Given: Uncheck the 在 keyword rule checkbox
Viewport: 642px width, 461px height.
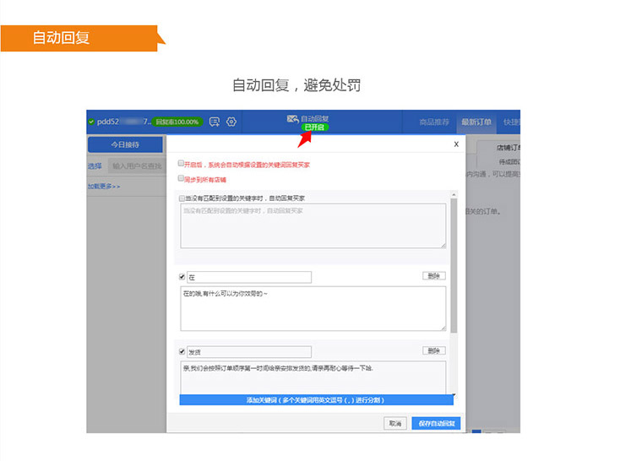Looking at the screenshot, I should tap(182, 277).
